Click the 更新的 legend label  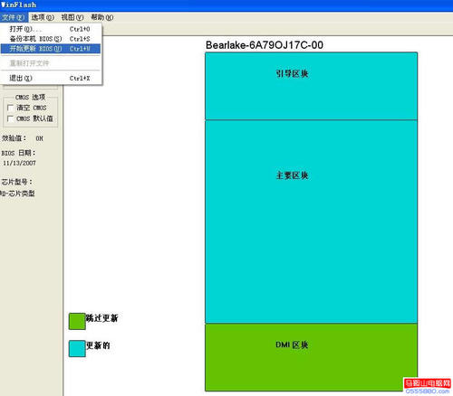(x=98, y=345)
